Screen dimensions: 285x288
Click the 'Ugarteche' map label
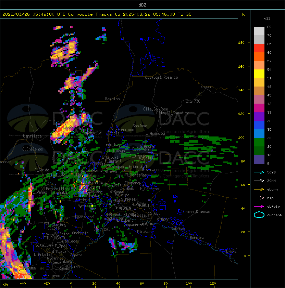[x=85, y=217]
